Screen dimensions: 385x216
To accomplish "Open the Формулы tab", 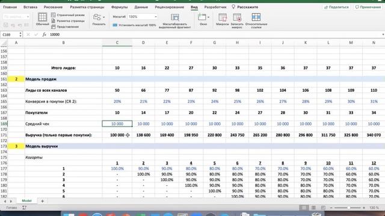I will coord(119,7).
